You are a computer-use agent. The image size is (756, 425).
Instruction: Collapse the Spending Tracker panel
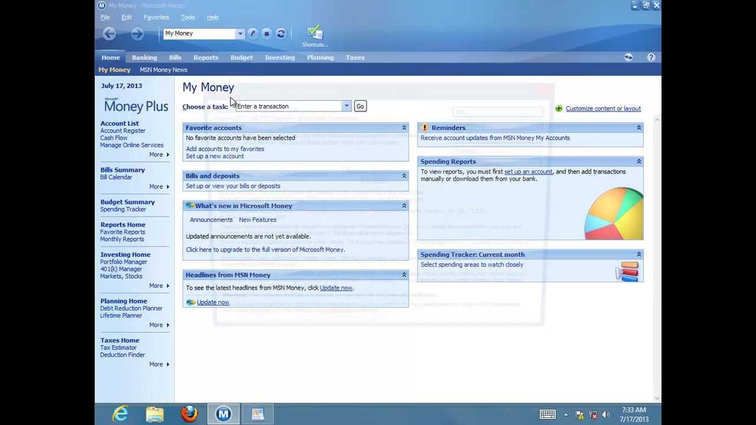pos(638,254)
